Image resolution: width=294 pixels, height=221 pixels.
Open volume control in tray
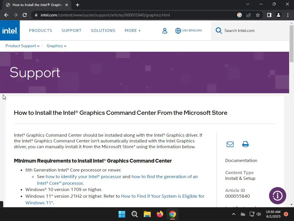(259, 214)
